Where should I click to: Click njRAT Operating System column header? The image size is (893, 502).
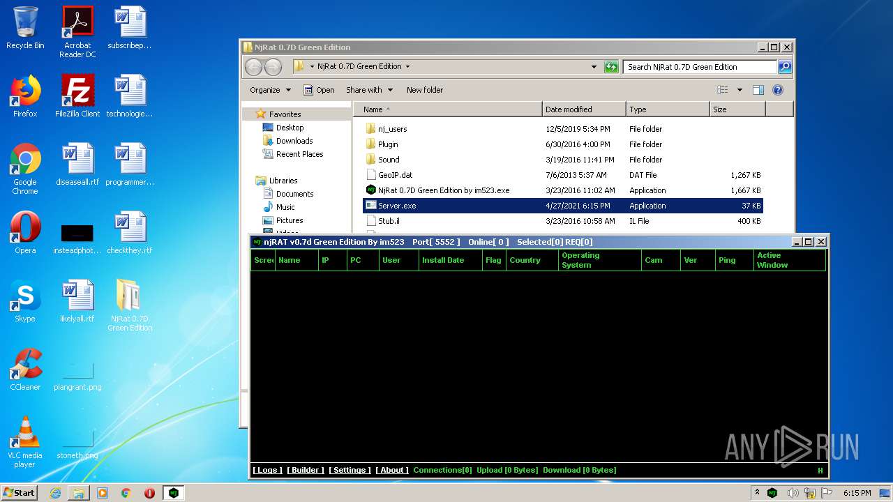pyautogui.click(x=599, y=260)
